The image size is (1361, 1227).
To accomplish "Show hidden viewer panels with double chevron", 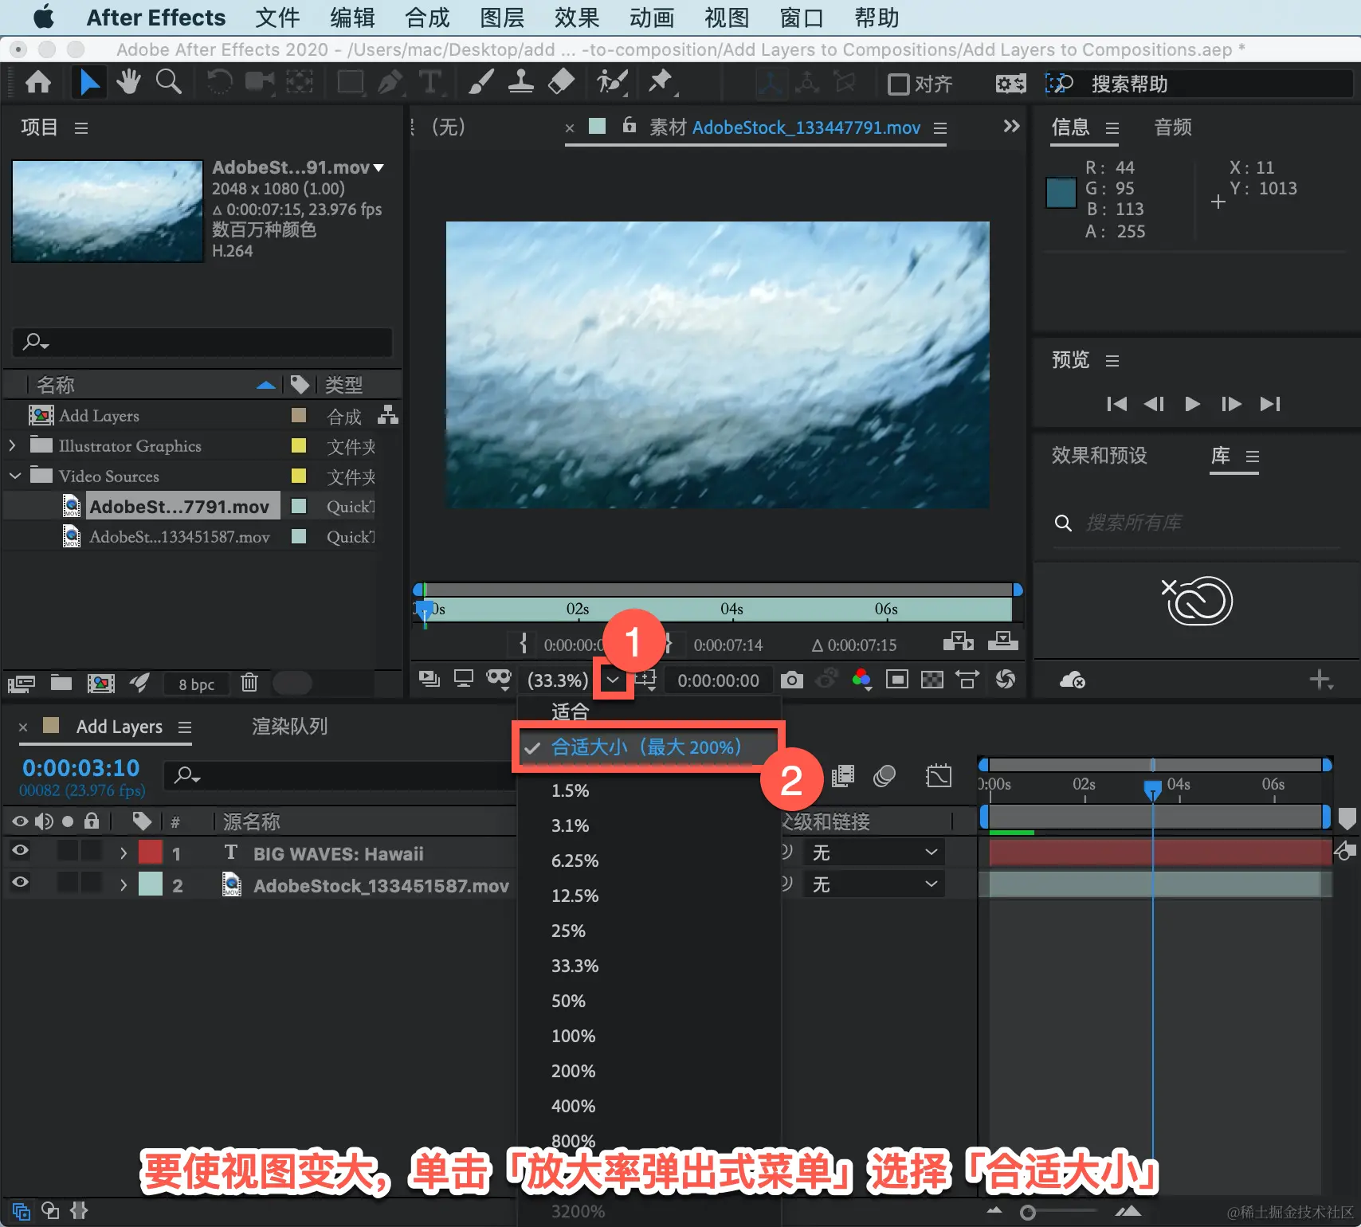I will point(1011,126).
